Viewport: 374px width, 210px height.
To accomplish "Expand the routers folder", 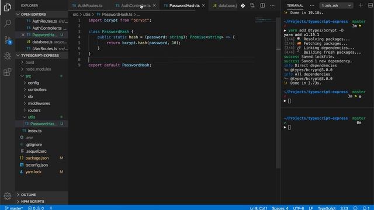I will (x=34, y=110).
